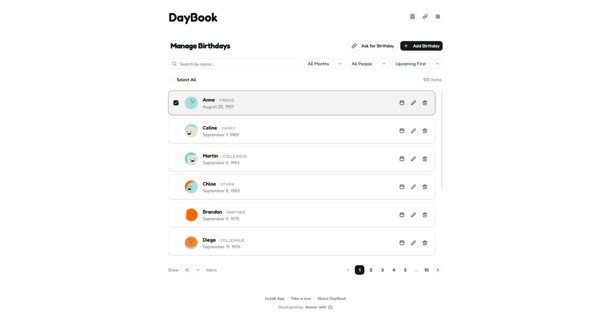Image resolution: width=611 pixels, height=318 pixels.
Task: Open the calendar icon on Anne's row
Action: (x=402, y=103)
